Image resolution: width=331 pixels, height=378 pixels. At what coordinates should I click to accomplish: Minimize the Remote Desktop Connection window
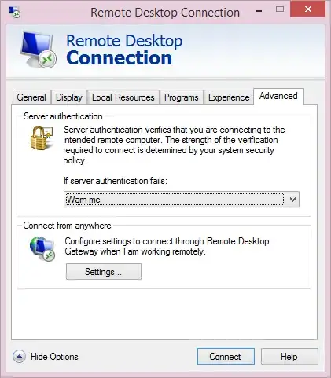(259, 10)
